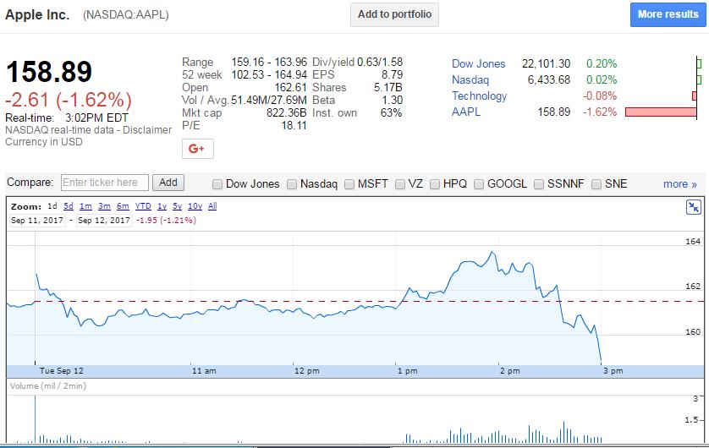Click the Tue Sep 12 timeline label
Image resolution: width=709 pixels, height=448 pixels.
pyautogui.click(x=62, y=371)
